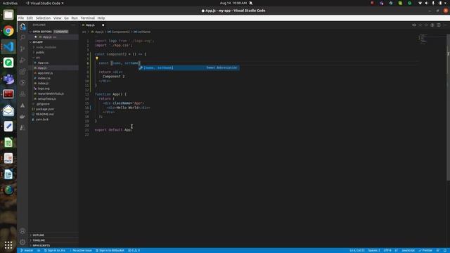Open the Help menu
This screenshot has width=450, height=253.
(x=101, y=18)
